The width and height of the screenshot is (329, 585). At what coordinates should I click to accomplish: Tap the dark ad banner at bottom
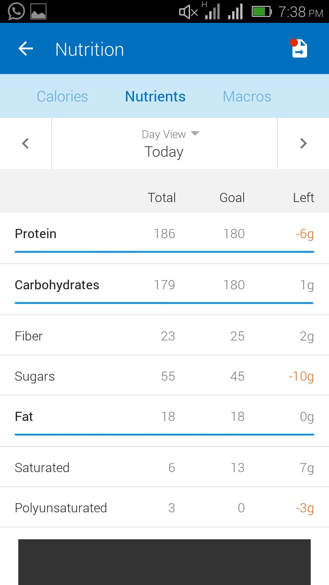click(x=164, y=562)
